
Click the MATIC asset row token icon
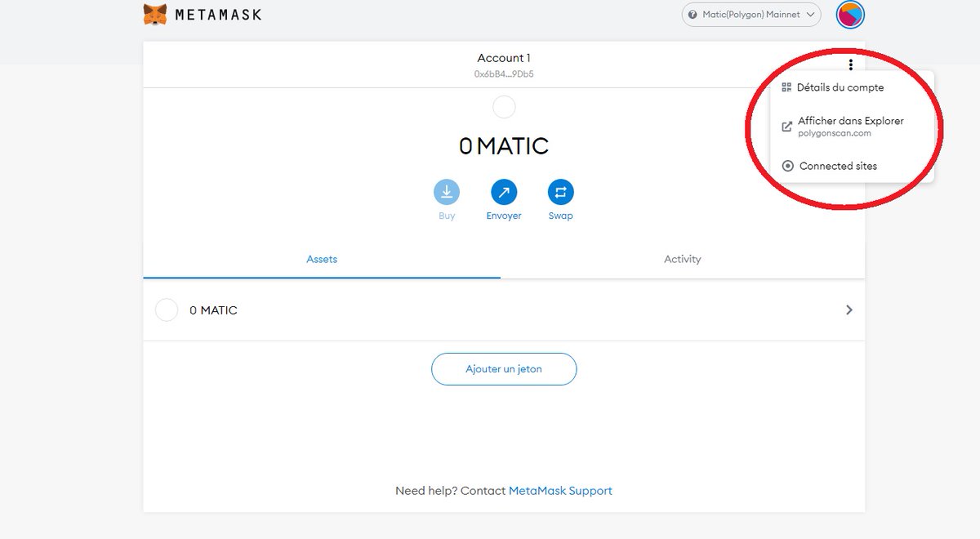point(167,310)
